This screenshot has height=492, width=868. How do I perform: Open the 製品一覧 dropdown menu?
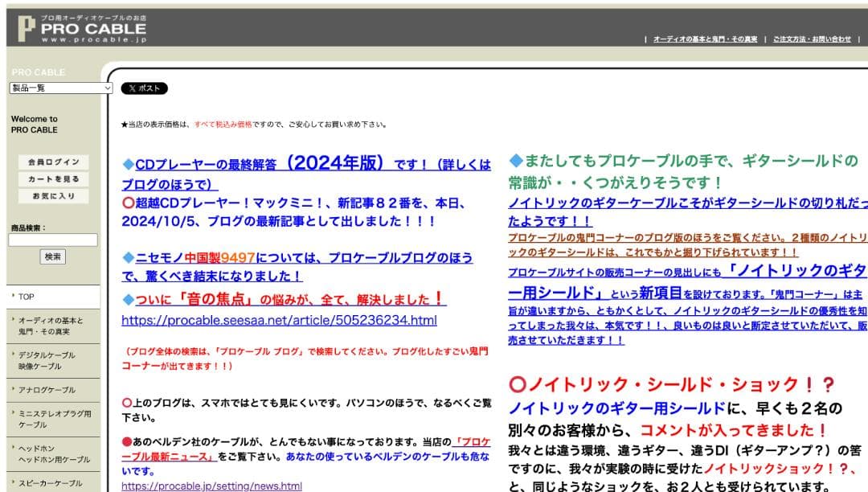click(x=56, y=88)
